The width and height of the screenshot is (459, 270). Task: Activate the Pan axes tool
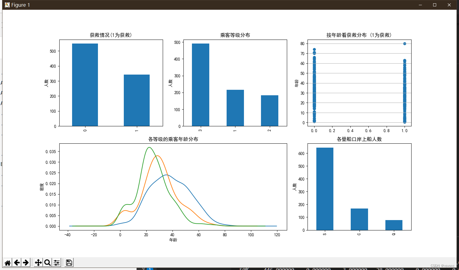pos(38,262)
